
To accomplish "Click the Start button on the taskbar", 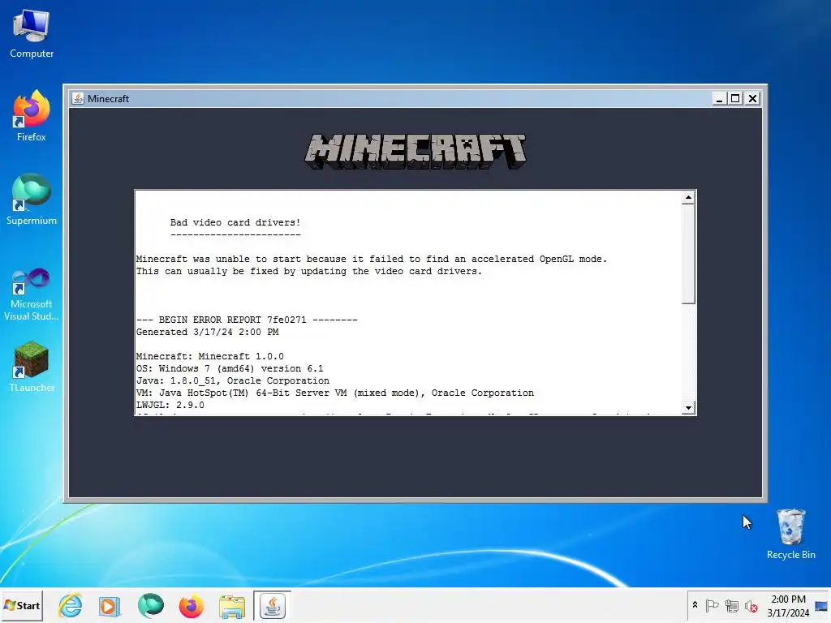I will point(22,605).
